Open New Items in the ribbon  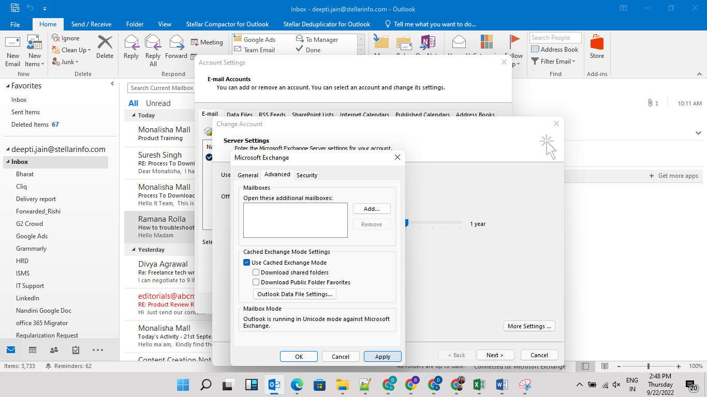pos(35,52)
